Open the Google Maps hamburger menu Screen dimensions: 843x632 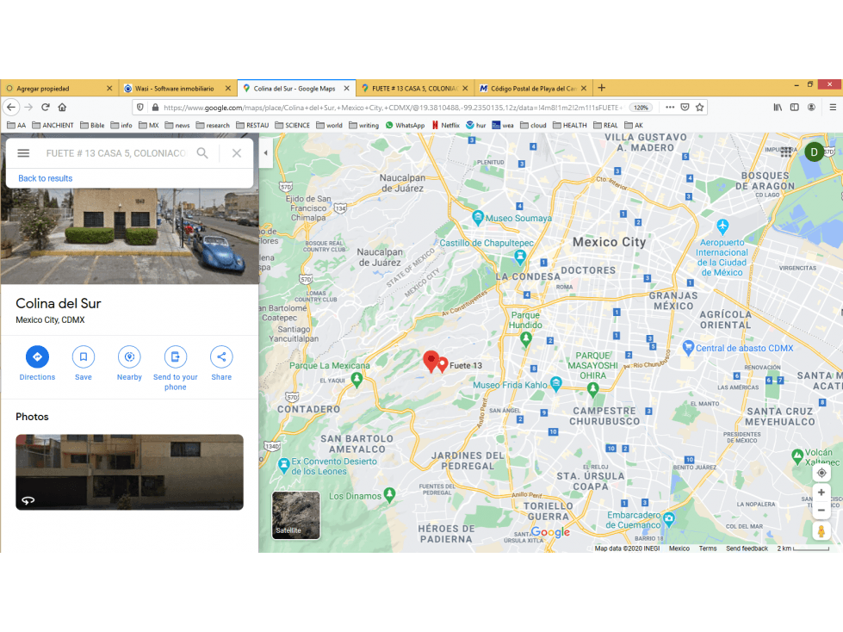tap(23, 153)
